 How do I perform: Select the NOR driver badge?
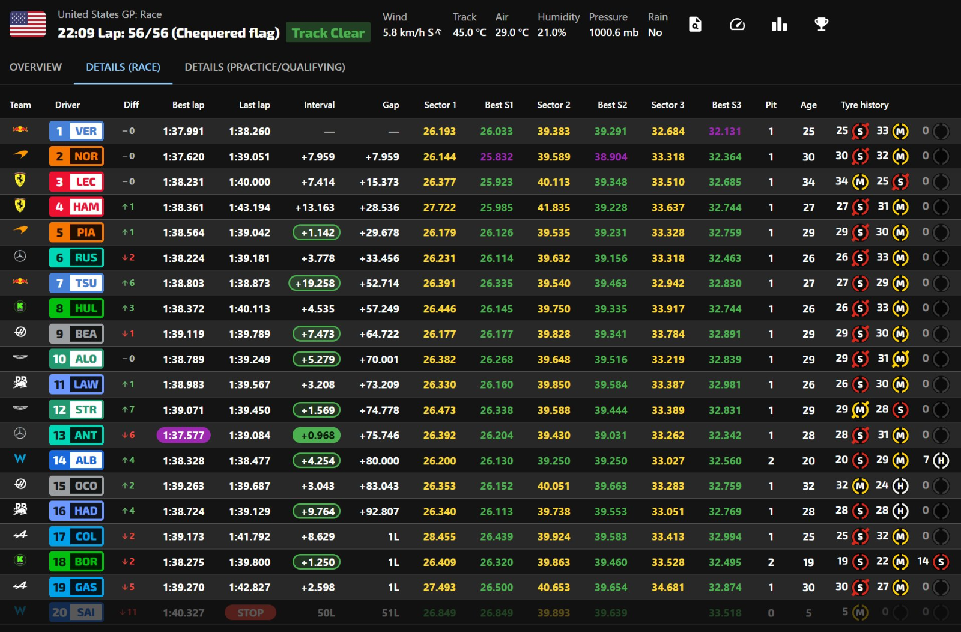[x=76, y=157]
